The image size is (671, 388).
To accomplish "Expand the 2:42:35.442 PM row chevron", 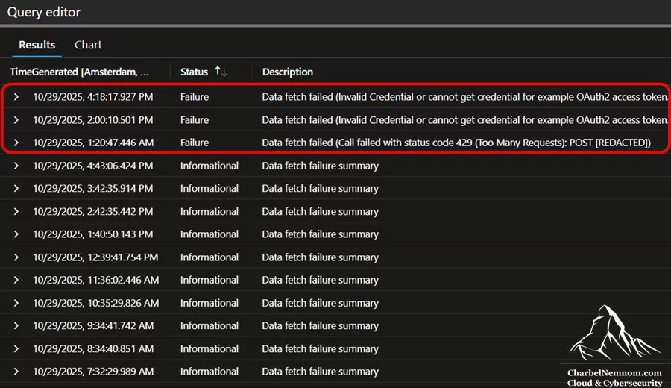I will 16,212.
